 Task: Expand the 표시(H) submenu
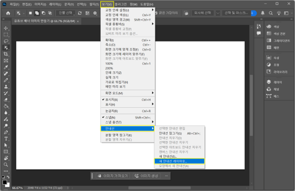click(127, 104)
